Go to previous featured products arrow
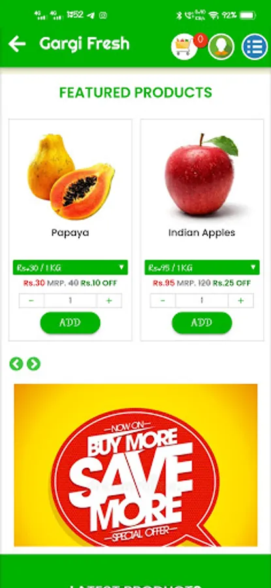The width and height of the screenshot is (271, 588). tap(16, 363)
